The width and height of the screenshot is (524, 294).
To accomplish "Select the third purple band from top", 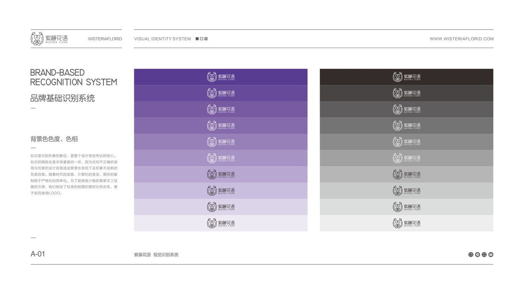I will [x=221, y=109].
